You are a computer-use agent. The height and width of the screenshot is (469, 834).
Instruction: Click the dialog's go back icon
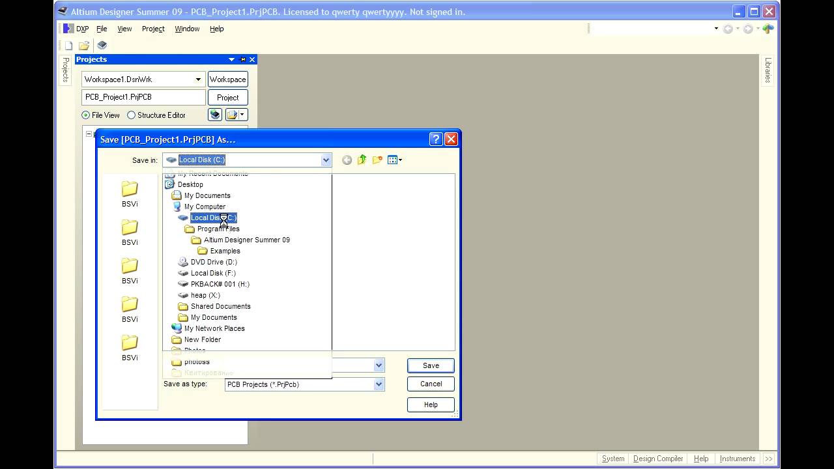[x=347, y=160]
